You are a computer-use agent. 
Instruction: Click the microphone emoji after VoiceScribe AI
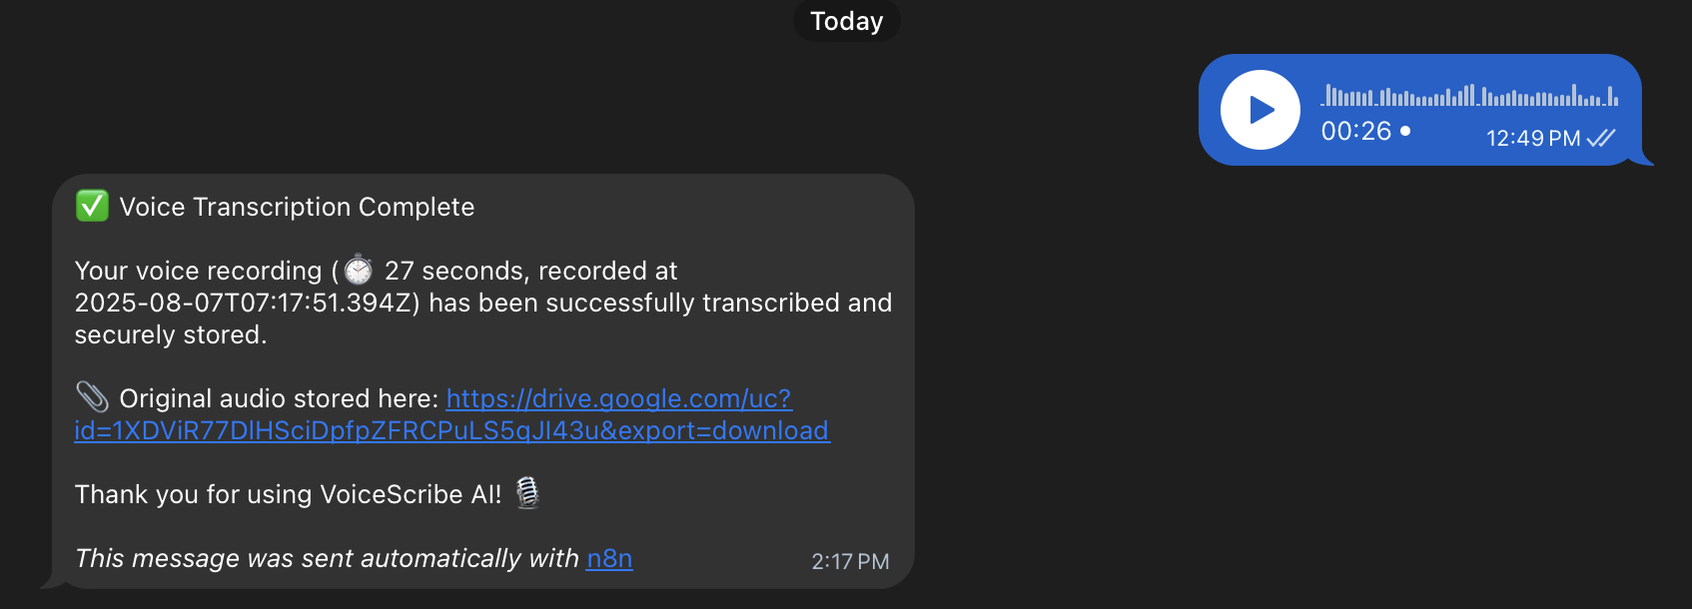(526, 494)
